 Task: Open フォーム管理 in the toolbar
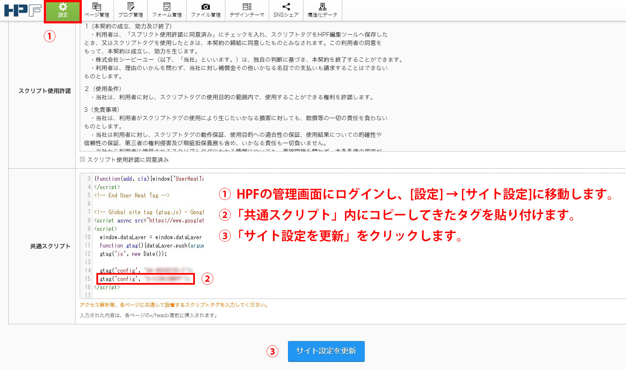[167, 10]
